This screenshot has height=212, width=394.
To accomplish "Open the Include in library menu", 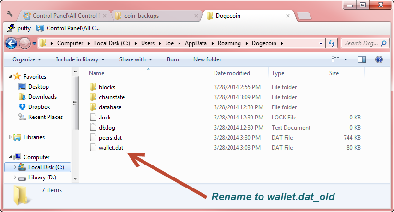I will click(80, 59).
